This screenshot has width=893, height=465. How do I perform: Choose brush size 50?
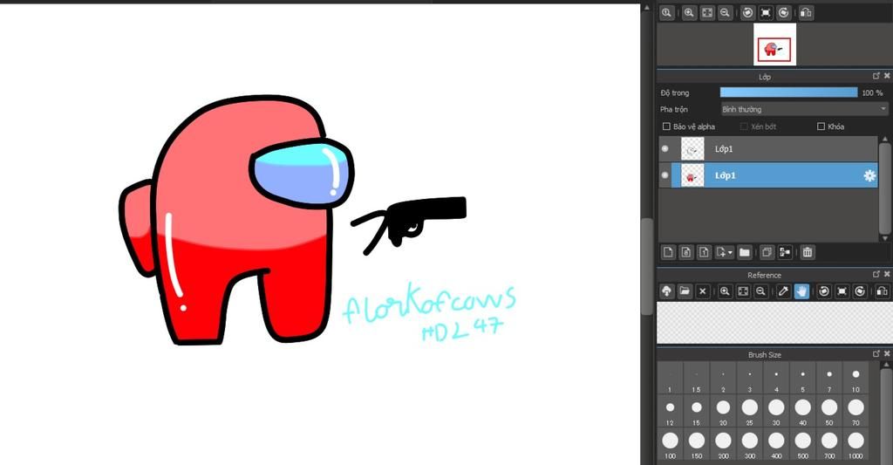click(x=829, y=412)
